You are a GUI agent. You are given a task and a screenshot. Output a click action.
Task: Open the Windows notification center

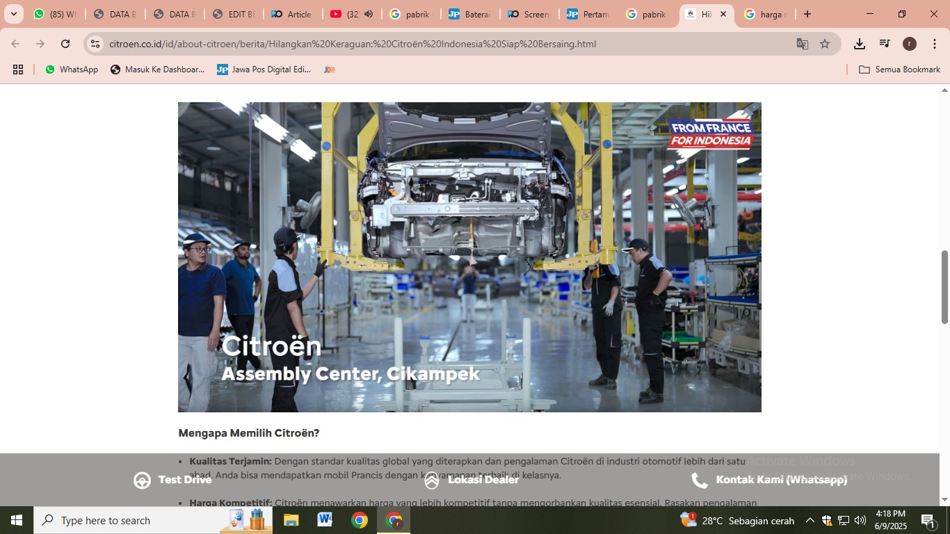point(928,520)
